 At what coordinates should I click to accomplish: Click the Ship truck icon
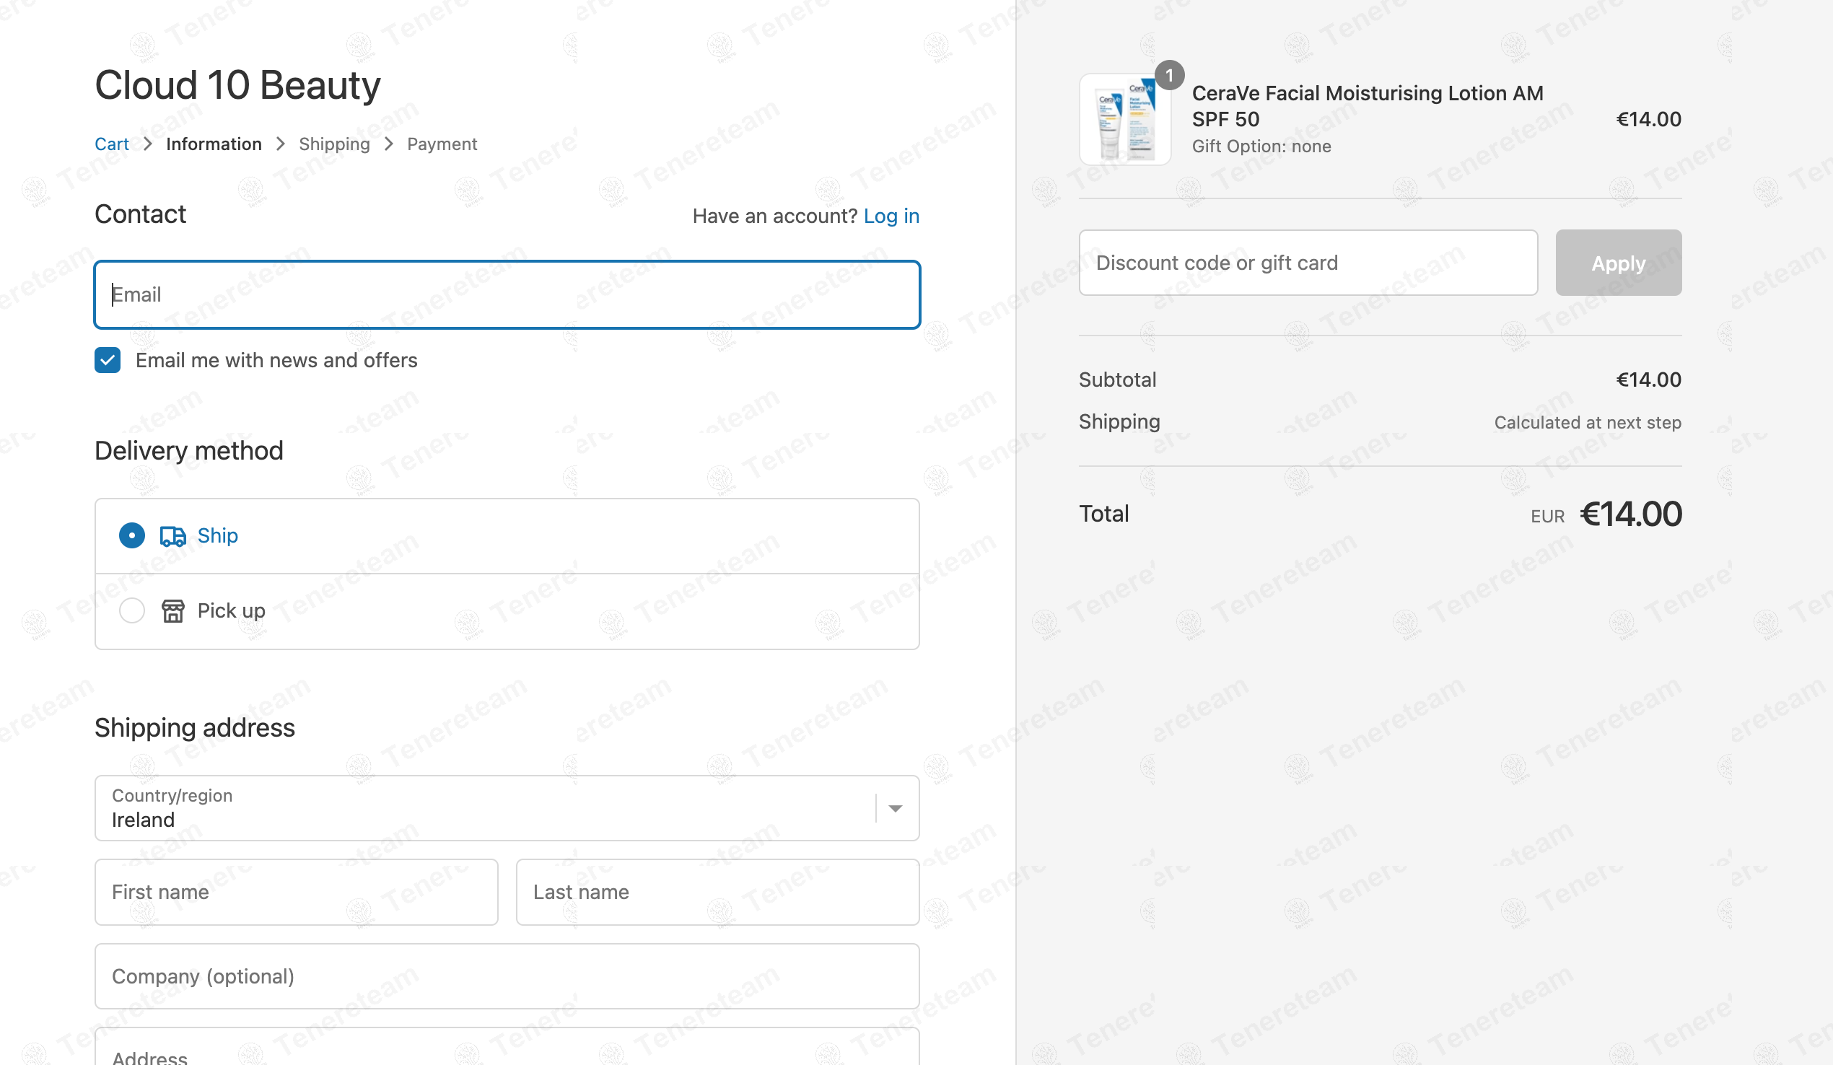point(172,536)
